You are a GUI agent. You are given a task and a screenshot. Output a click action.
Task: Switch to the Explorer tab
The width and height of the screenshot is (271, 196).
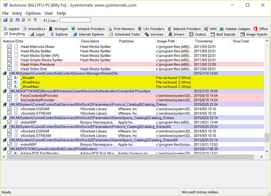tap(59, 34)
